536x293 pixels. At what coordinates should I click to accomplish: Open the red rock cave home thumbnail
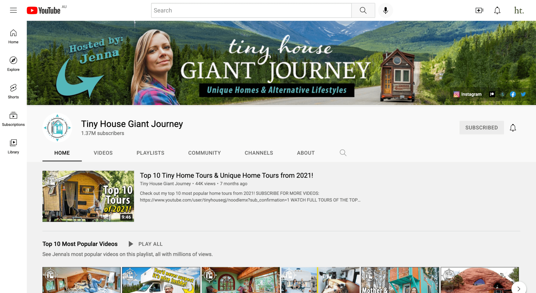click(x=479, y=280)
